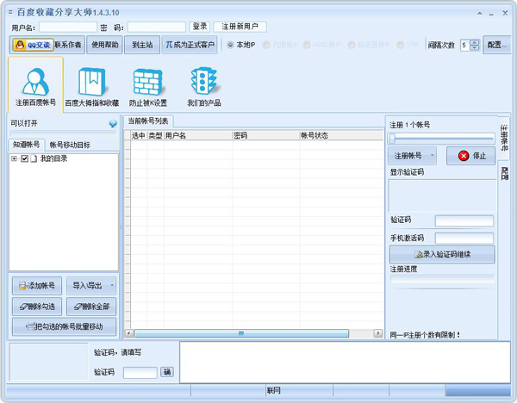Switch to the 帐号移动目标 tab
The image size is (517, 403).
tap(70, 145)
